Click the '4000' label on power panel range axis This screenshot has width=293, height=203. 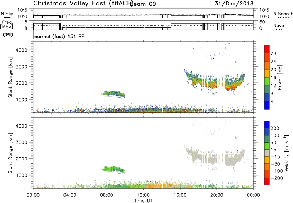pos(21,50)
